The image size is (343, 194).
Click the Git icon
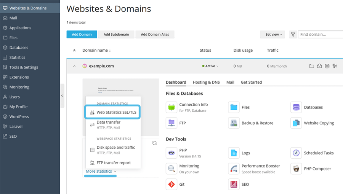pyautogui.click(x=171, y=184)
